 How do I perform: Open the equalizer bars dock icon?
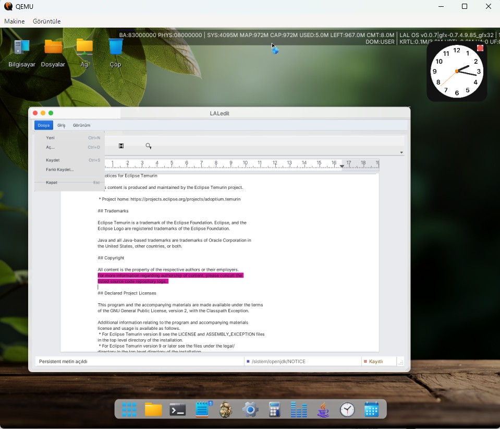point(299,410)
